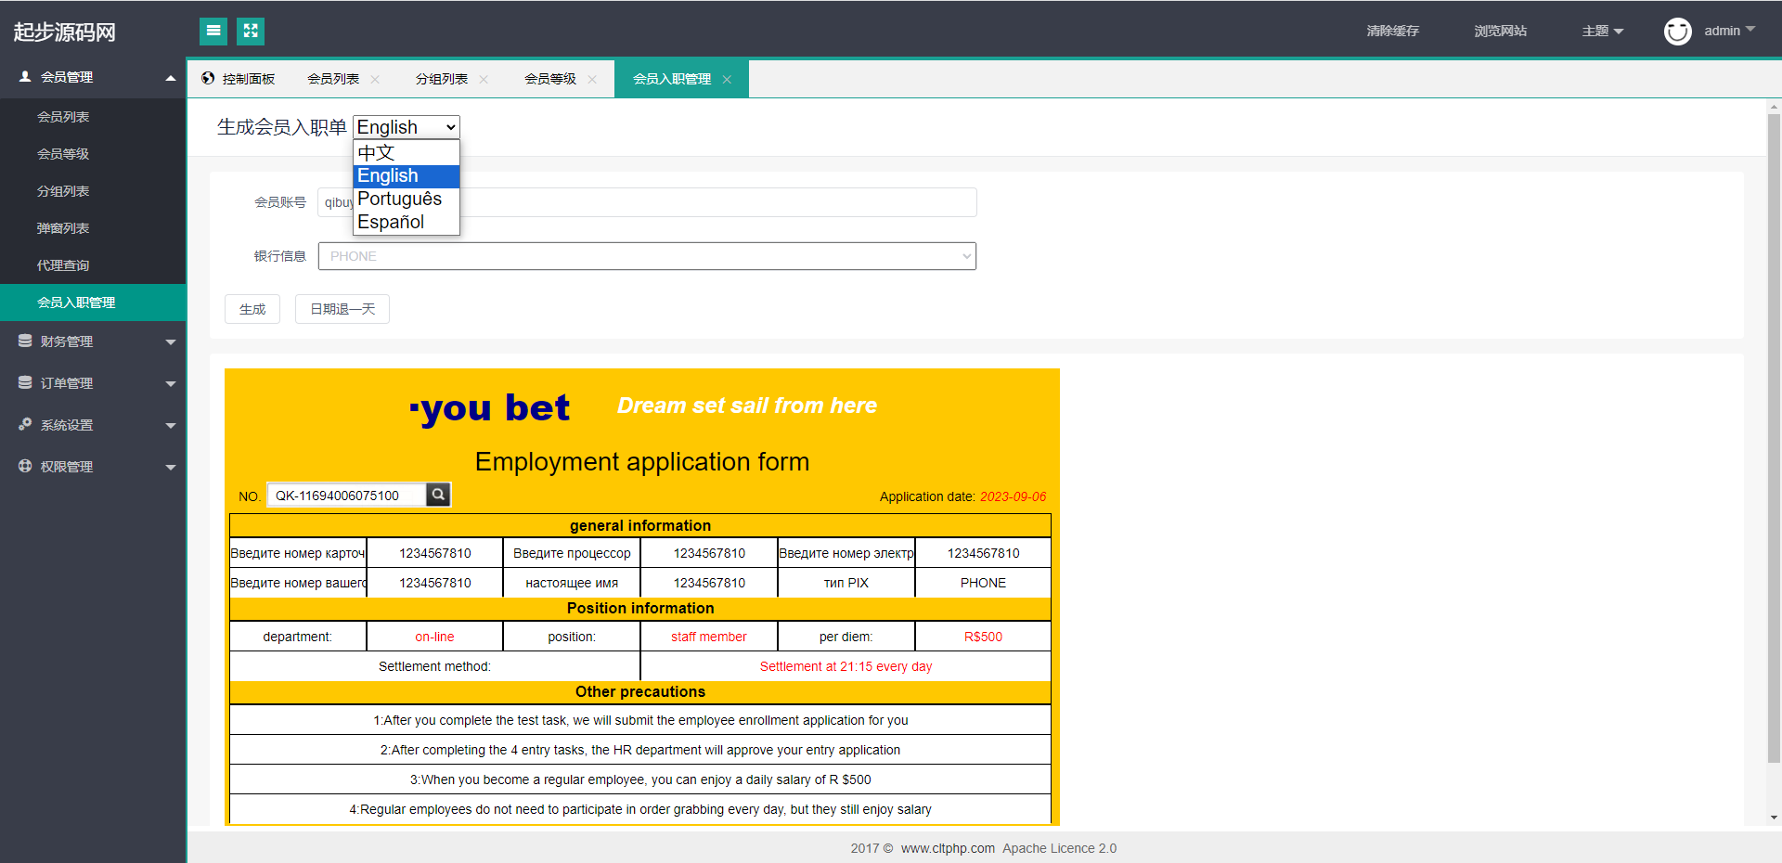Screen dimensions: 1782x863
Task: Select Português from the language list
Action: point(400,200)
